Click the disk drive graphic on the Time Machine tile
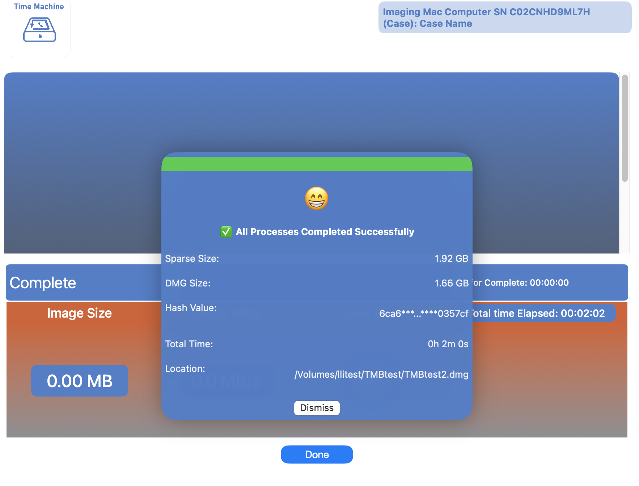 39,29
